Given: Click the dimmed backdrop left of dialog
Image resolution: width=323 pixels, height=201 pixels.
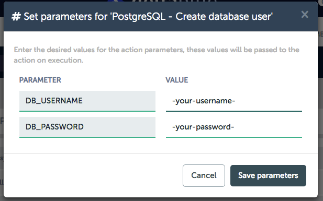Looking at the screenshot, I should pos(2,92).
